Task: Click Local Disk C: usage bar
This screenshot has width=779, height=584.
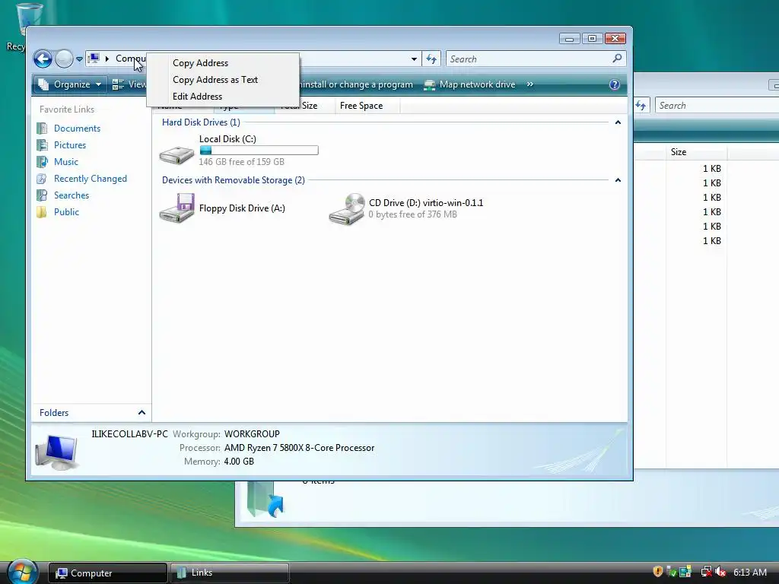Action: (x=259, y=151)
